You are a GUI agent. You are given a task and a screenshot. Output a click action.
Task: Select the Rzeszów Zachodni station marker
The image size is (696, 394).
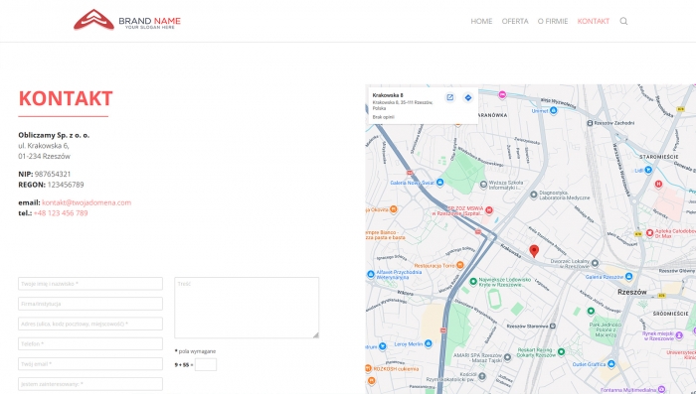(x=590, y=123)
